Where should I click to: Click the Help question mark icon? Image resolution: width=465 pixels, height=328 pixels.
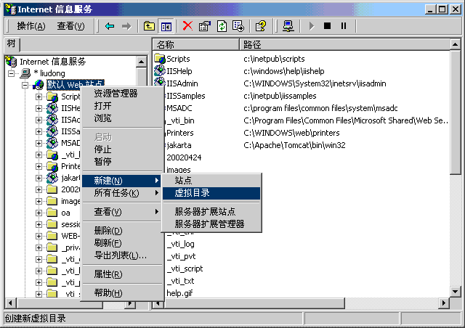(x=261, y=26)
